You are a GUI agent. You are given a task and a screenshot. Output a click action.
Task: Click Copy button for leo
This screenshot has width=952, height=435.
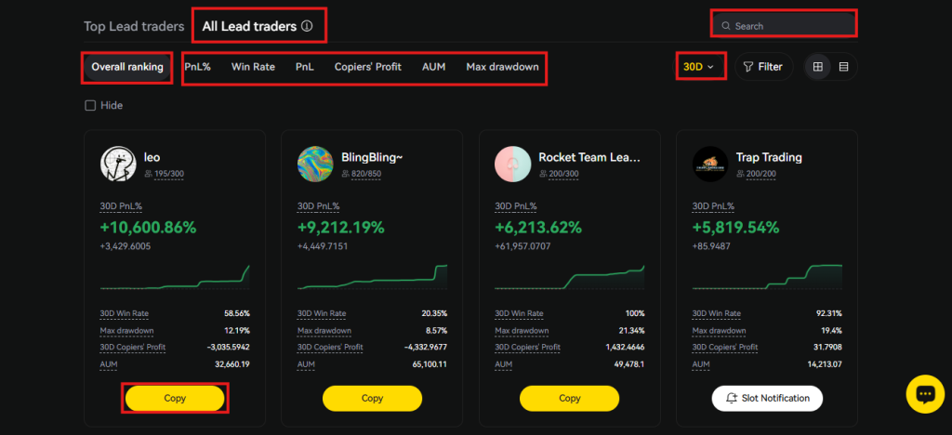coord(175,399)
